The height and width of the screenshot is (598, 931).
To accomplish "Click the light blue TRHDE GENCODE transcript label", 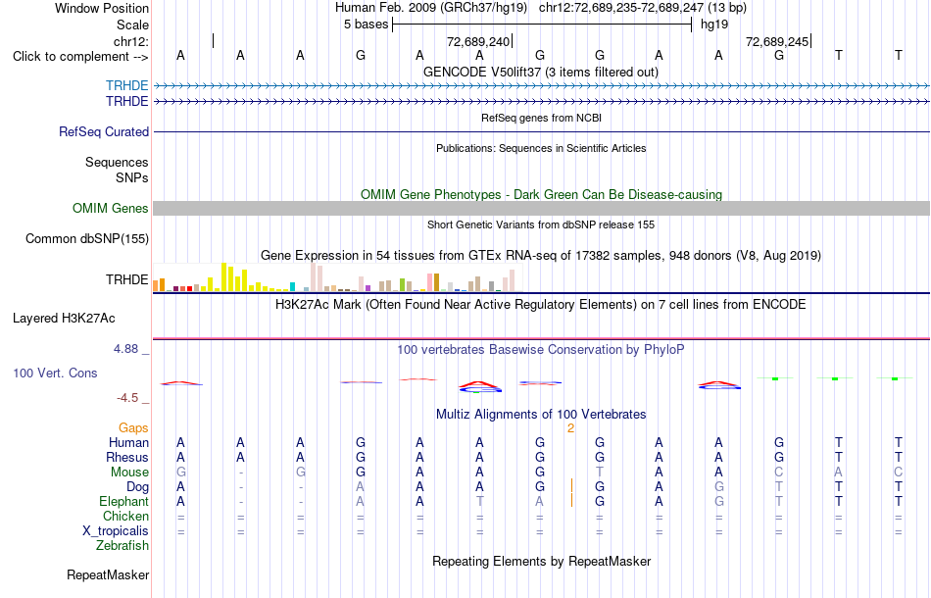I will coord(127,85).
